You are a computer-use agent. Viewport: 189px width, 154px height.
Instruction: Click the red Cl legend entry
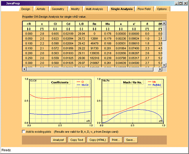[x=80, y=82]
